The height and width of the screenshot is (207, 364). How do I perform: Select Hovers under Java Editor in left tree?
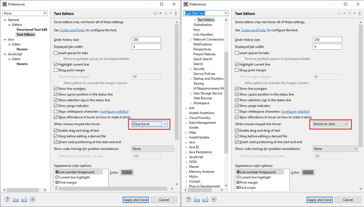tap(22, 49)
